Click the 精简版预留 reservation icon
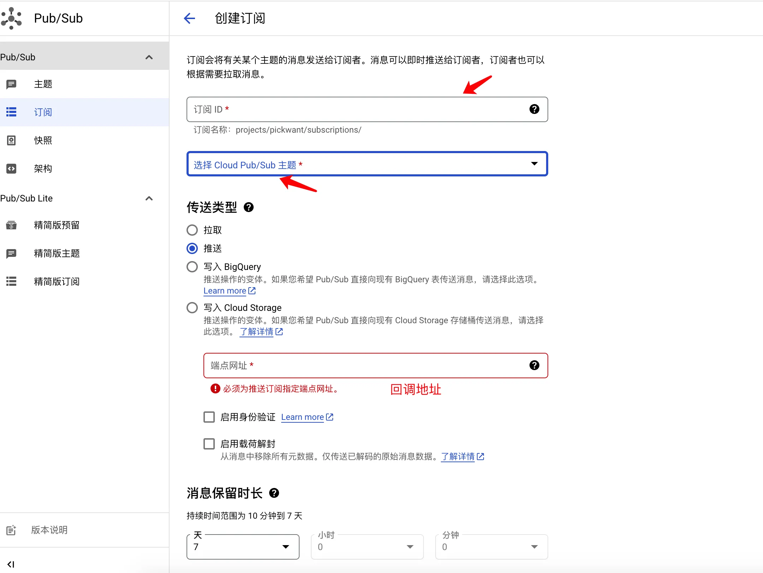 pos(11,225)
